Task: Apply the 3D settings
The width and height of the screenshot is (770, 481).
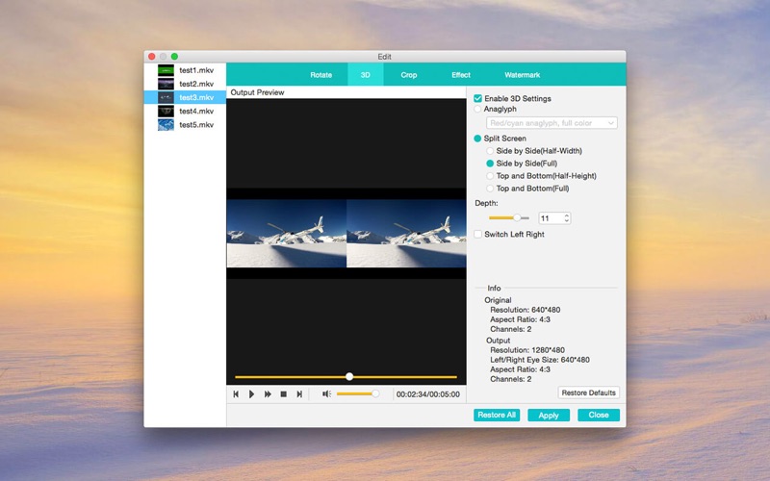Action: (x=549, y=416)
